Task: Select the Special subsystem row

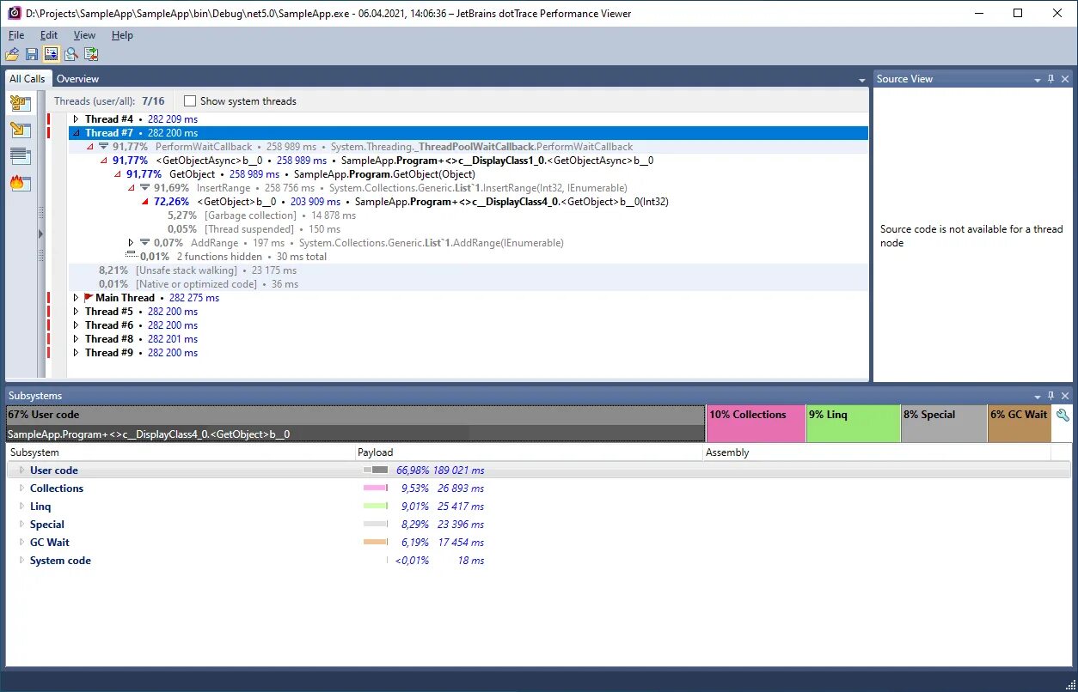Action: [x=538, y=525]
